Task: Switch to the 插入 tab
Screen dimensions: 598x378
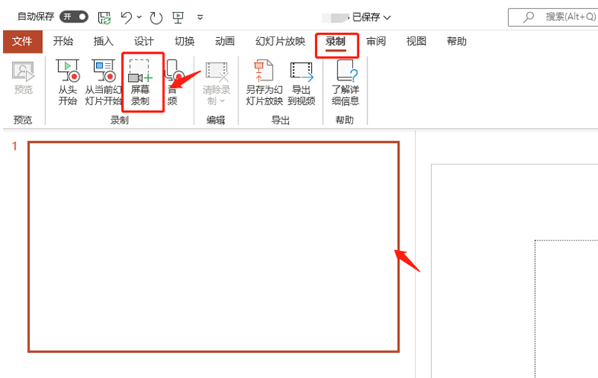Action: click(x=103, y=41)
